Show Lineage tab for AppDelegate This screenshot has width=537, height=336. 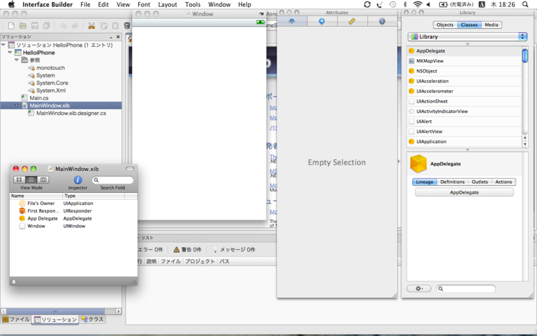click(x=425, y=181)
